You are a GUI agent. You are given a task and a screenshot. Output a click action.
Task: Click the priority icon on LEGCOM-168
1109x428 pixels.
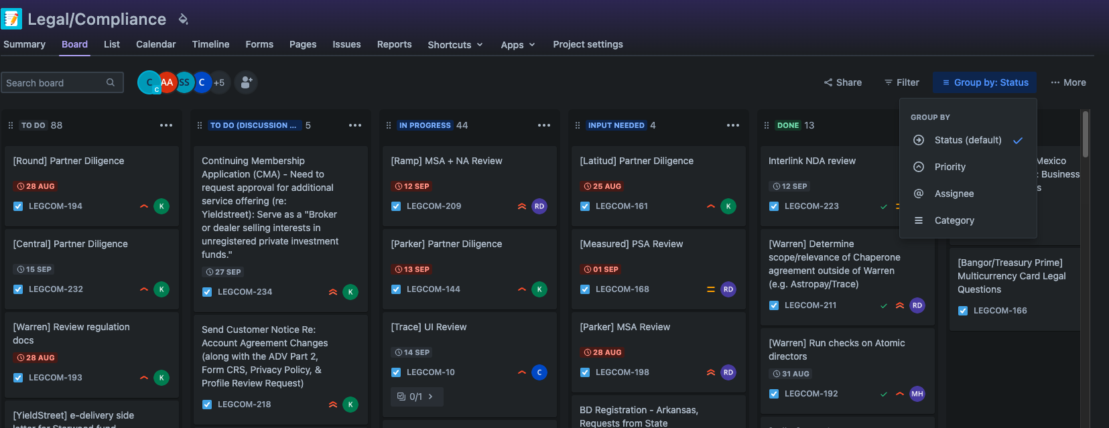(x=711, y=289)
